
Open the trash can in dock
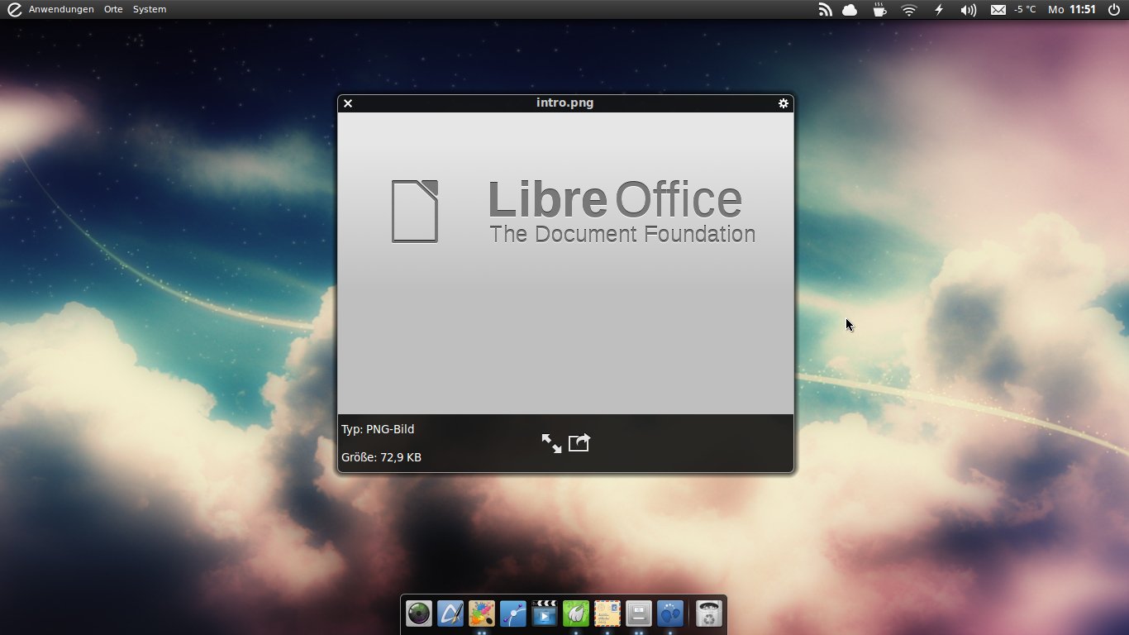point(709,614)
